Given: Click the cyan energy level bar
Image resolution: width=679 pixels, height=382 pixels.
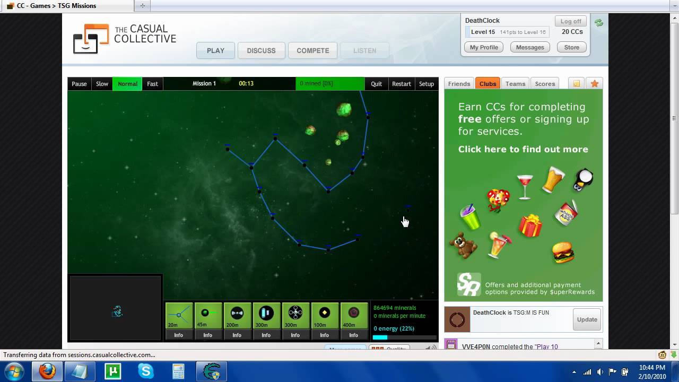Looking at the screenshot, I should [x=404, y=337].
